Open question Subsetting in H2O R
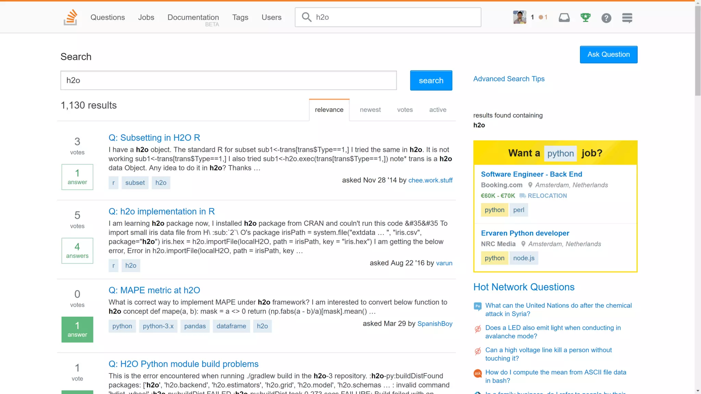 click(154, 138)
